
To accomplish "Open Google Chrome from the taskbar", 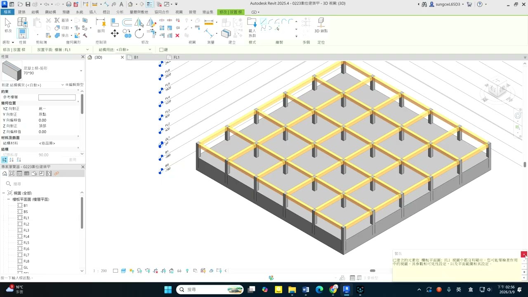I will (x=333, y=290).
